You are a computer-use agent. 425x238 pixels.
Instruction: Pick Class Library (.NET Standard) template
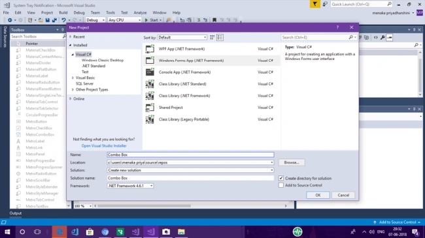tap(211, 84)
